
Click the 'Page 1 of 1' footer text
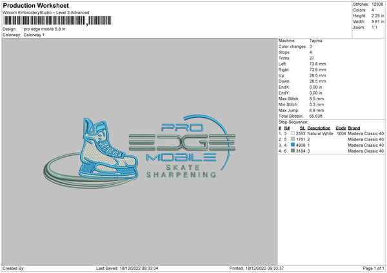373,268
